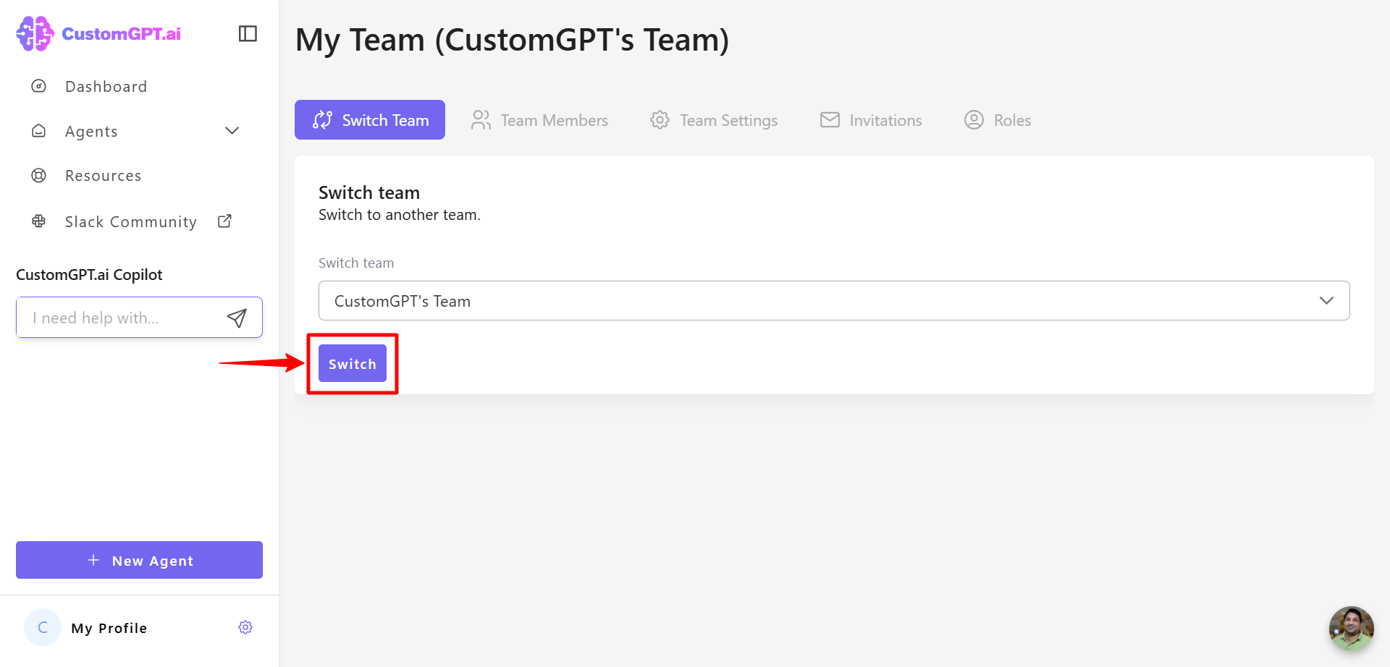Click the 'CustomGPT.ai Copilot' label
The width and height of the screenshot is (1390, 667).
click(89, 275)
